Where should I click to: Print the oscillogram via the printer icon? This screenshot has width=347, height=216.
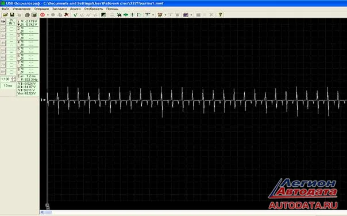coord(27,15)
